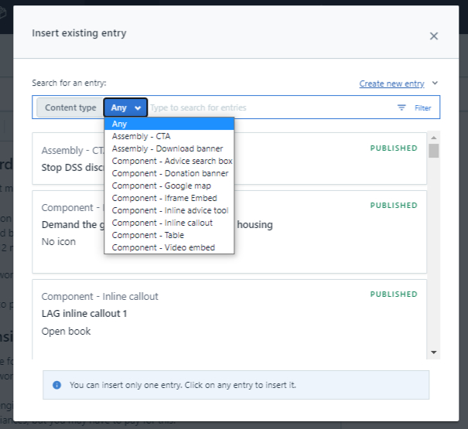Toggle the Any content type dropdown
The image size is (468, 429).
125,107
